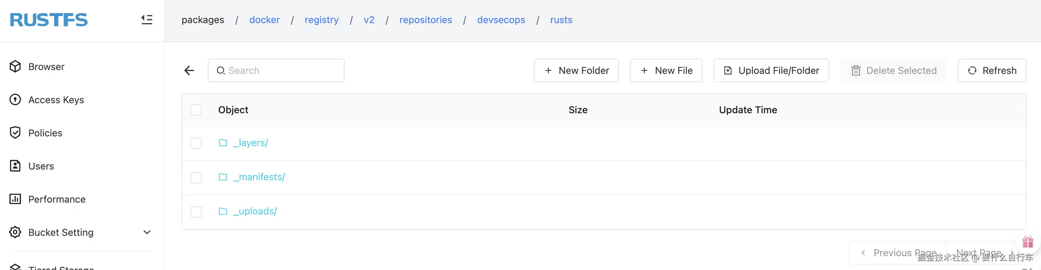The image size is (1041, 270).
Task: Tick the checkbox for _manifests/ folder
Action: (x=196, y=177)
